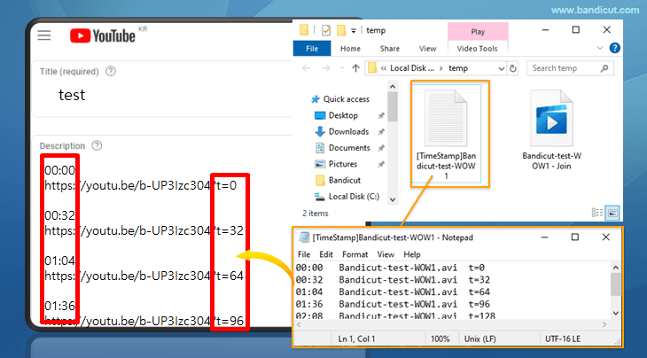
Task: Click 'UTF-16 LE' in the Notepad status bar
Action: click(563, 339)
